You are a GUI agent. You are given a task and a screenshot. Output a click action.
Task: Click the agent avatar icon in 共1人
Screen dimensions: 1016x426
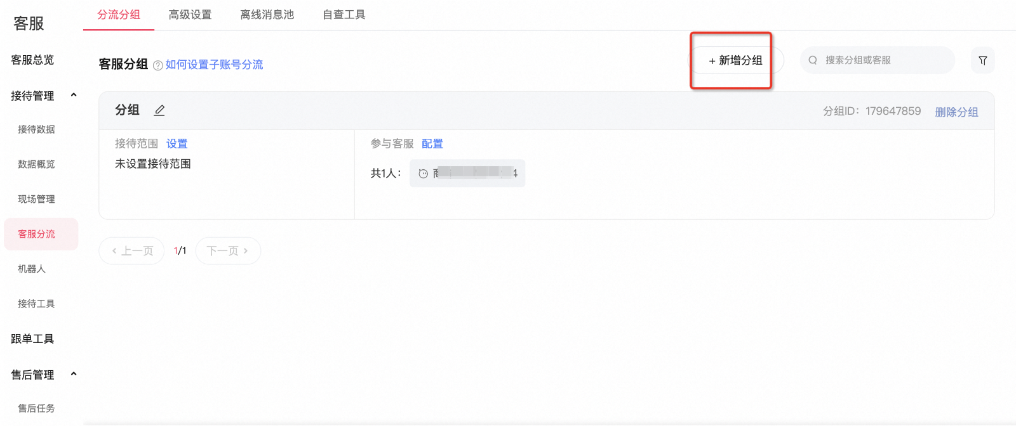click(x=424, y=173)
